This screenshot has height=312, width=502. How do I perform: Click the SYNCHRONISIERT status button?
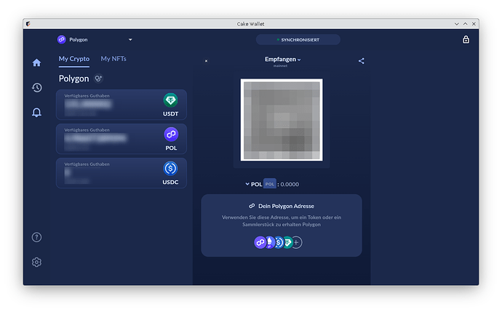298,40
